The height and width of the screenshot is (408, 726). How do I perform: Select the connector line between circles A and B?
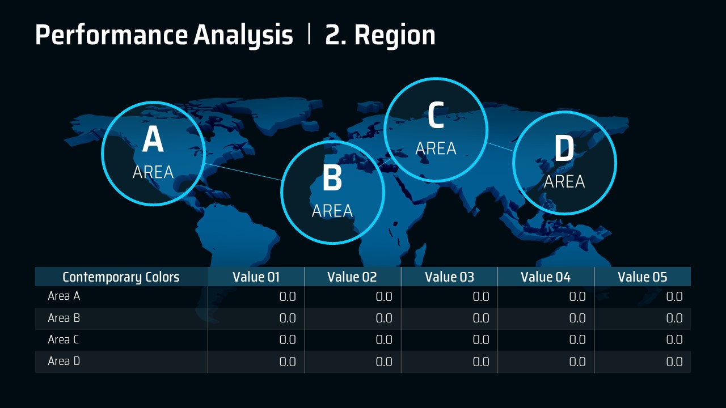pos(244,172)
